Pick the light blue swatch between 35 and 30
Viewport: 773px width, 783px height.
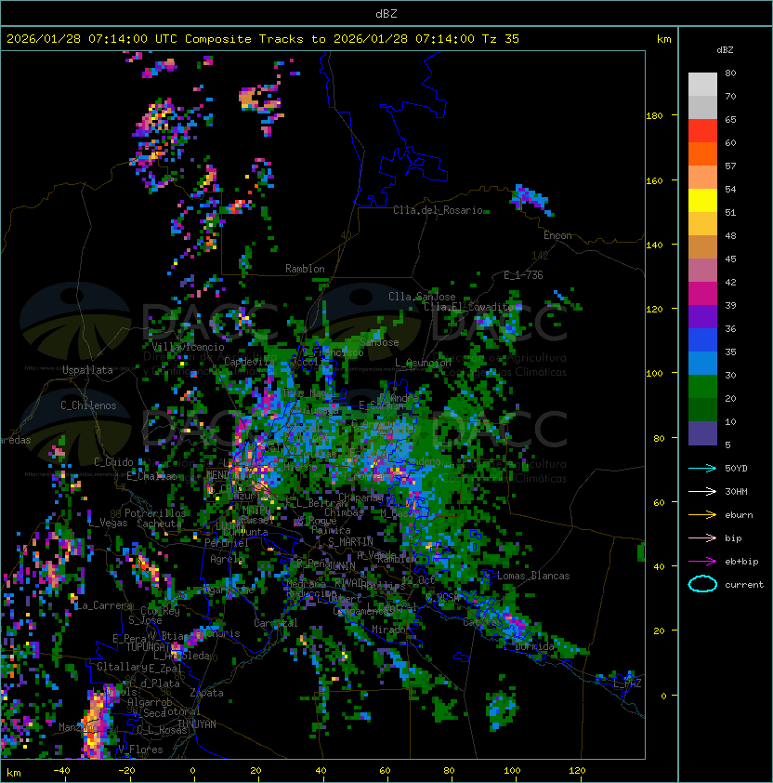[702, 363]
